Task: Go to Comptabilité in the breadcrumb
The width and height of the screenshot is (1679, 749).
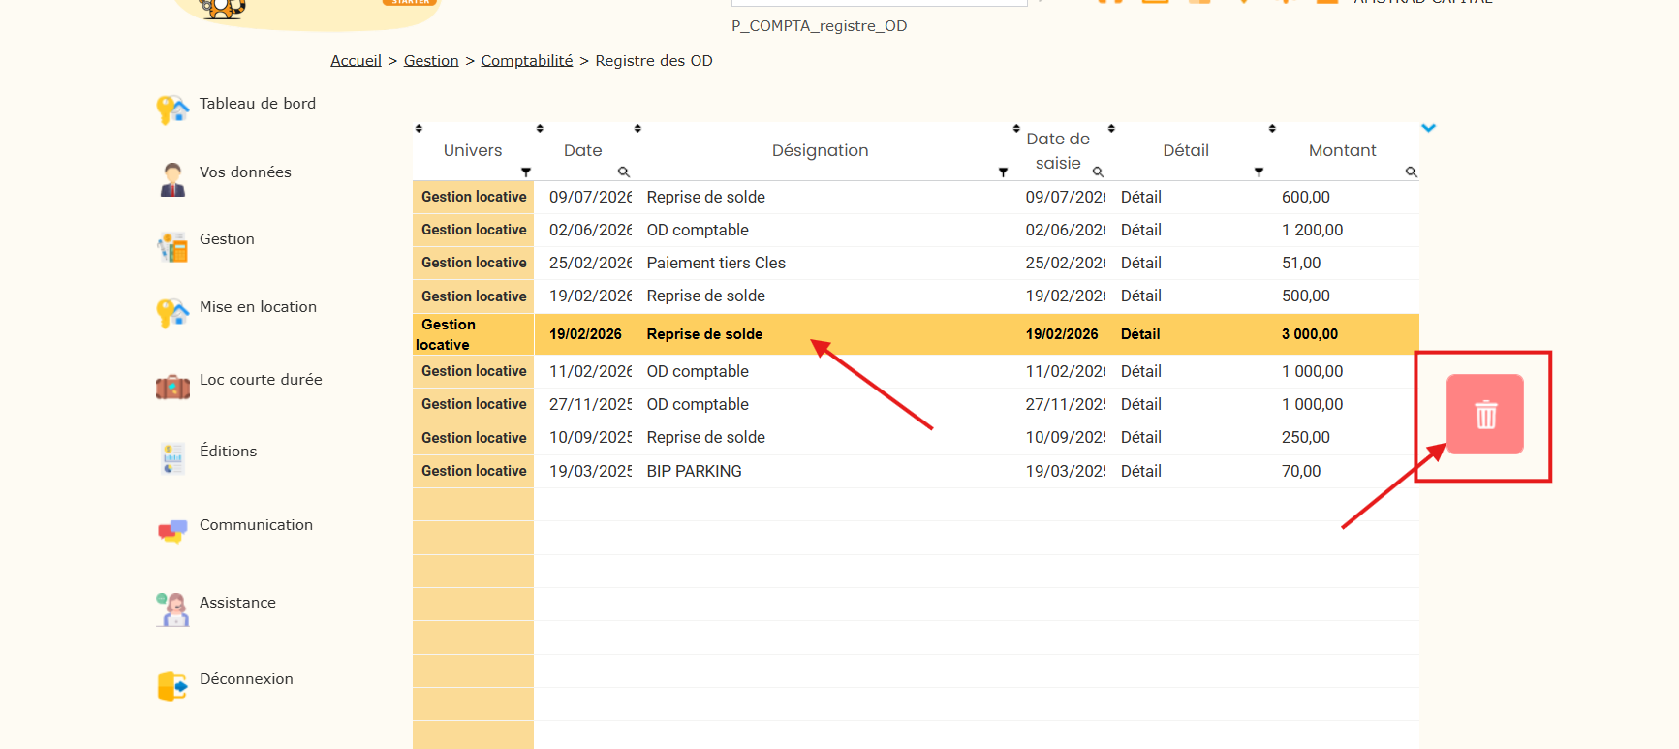Action: pyautogui.click(x=527, y=61)
